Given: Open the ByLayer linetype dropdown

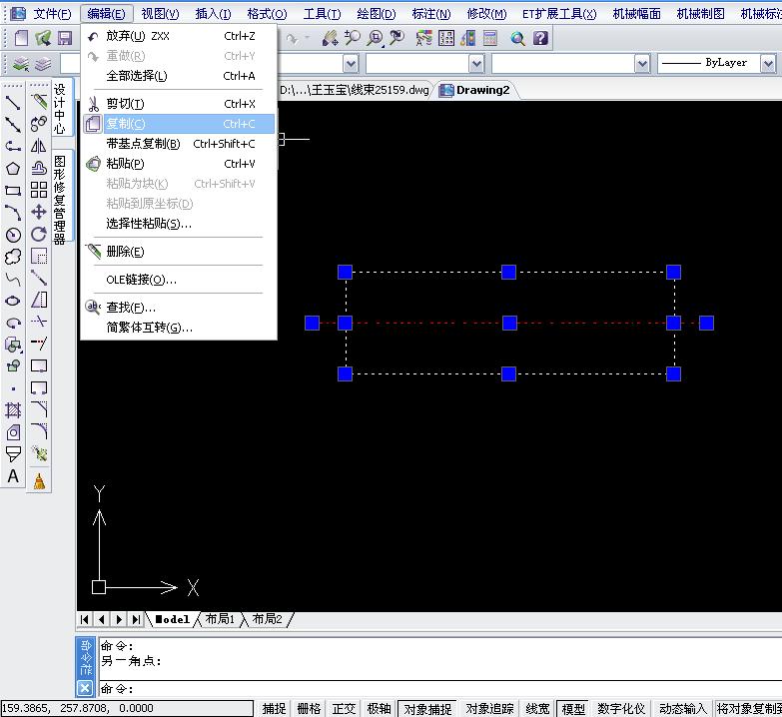Looking at the screenshot, I should pos(768,64).
